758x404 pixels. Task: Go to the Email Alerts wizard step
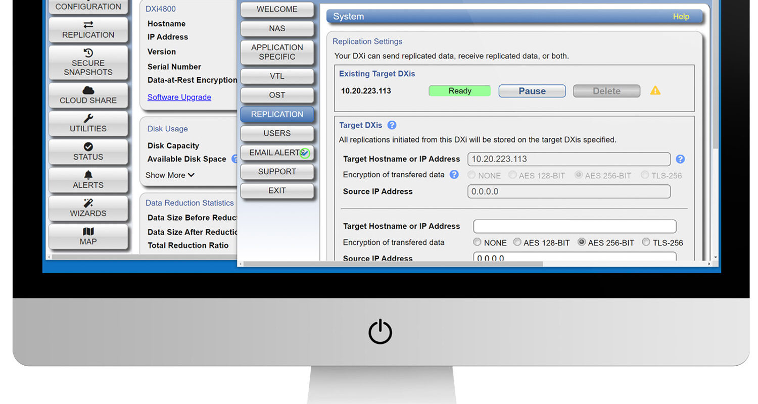coord(277,153)
